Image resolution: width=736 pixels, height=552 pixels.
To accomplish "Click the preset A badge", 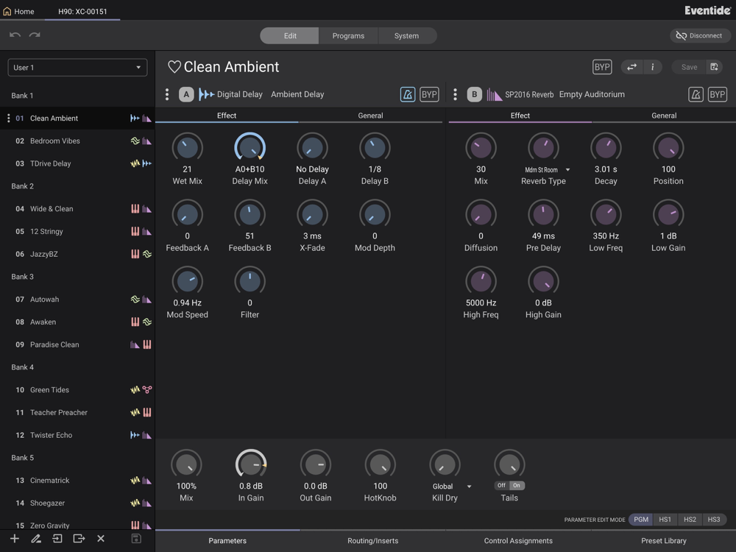I will click(186, 94).
